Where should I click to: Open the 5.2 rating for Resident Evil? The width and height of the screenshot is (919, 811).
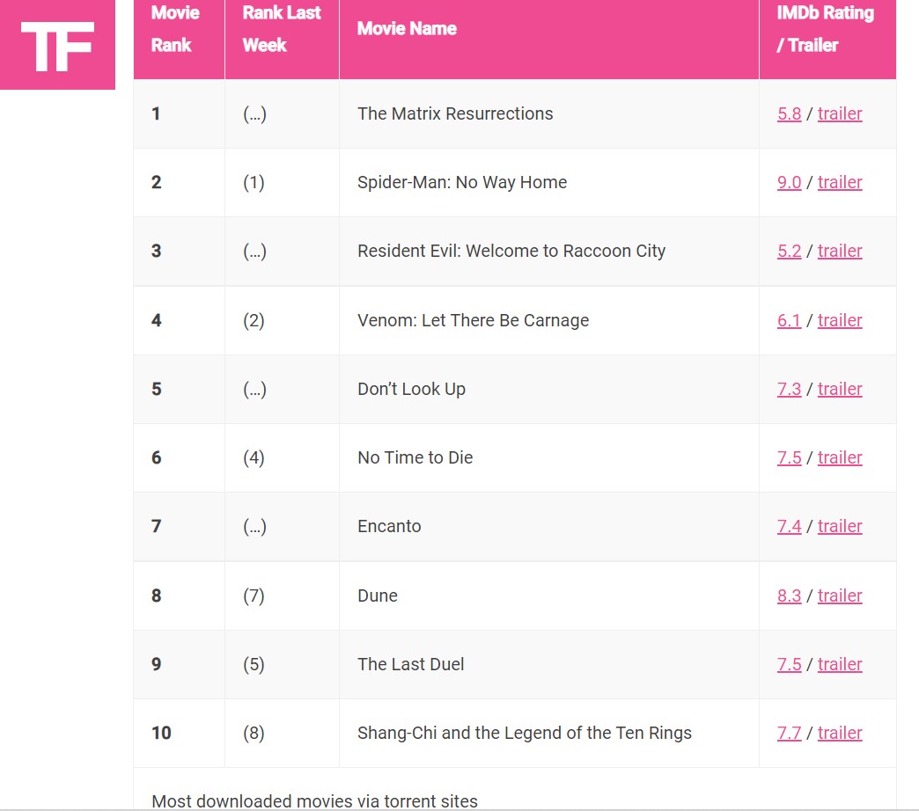[789, 251]
